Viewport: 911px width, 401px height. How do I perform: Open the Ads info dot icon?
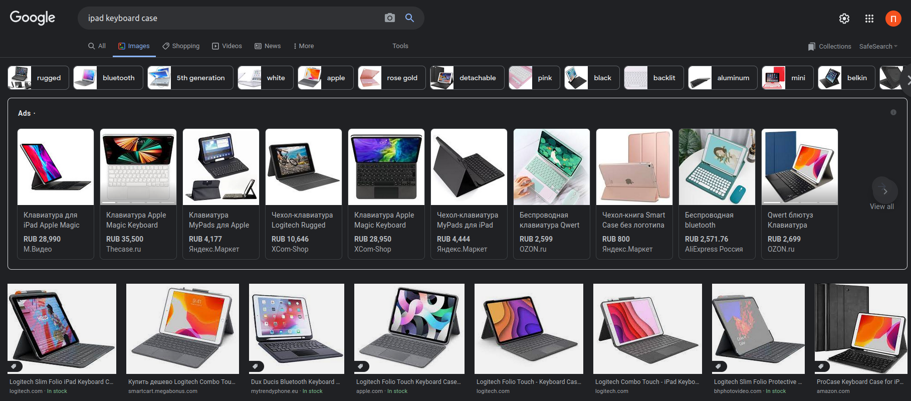click(x=893, y=112)
